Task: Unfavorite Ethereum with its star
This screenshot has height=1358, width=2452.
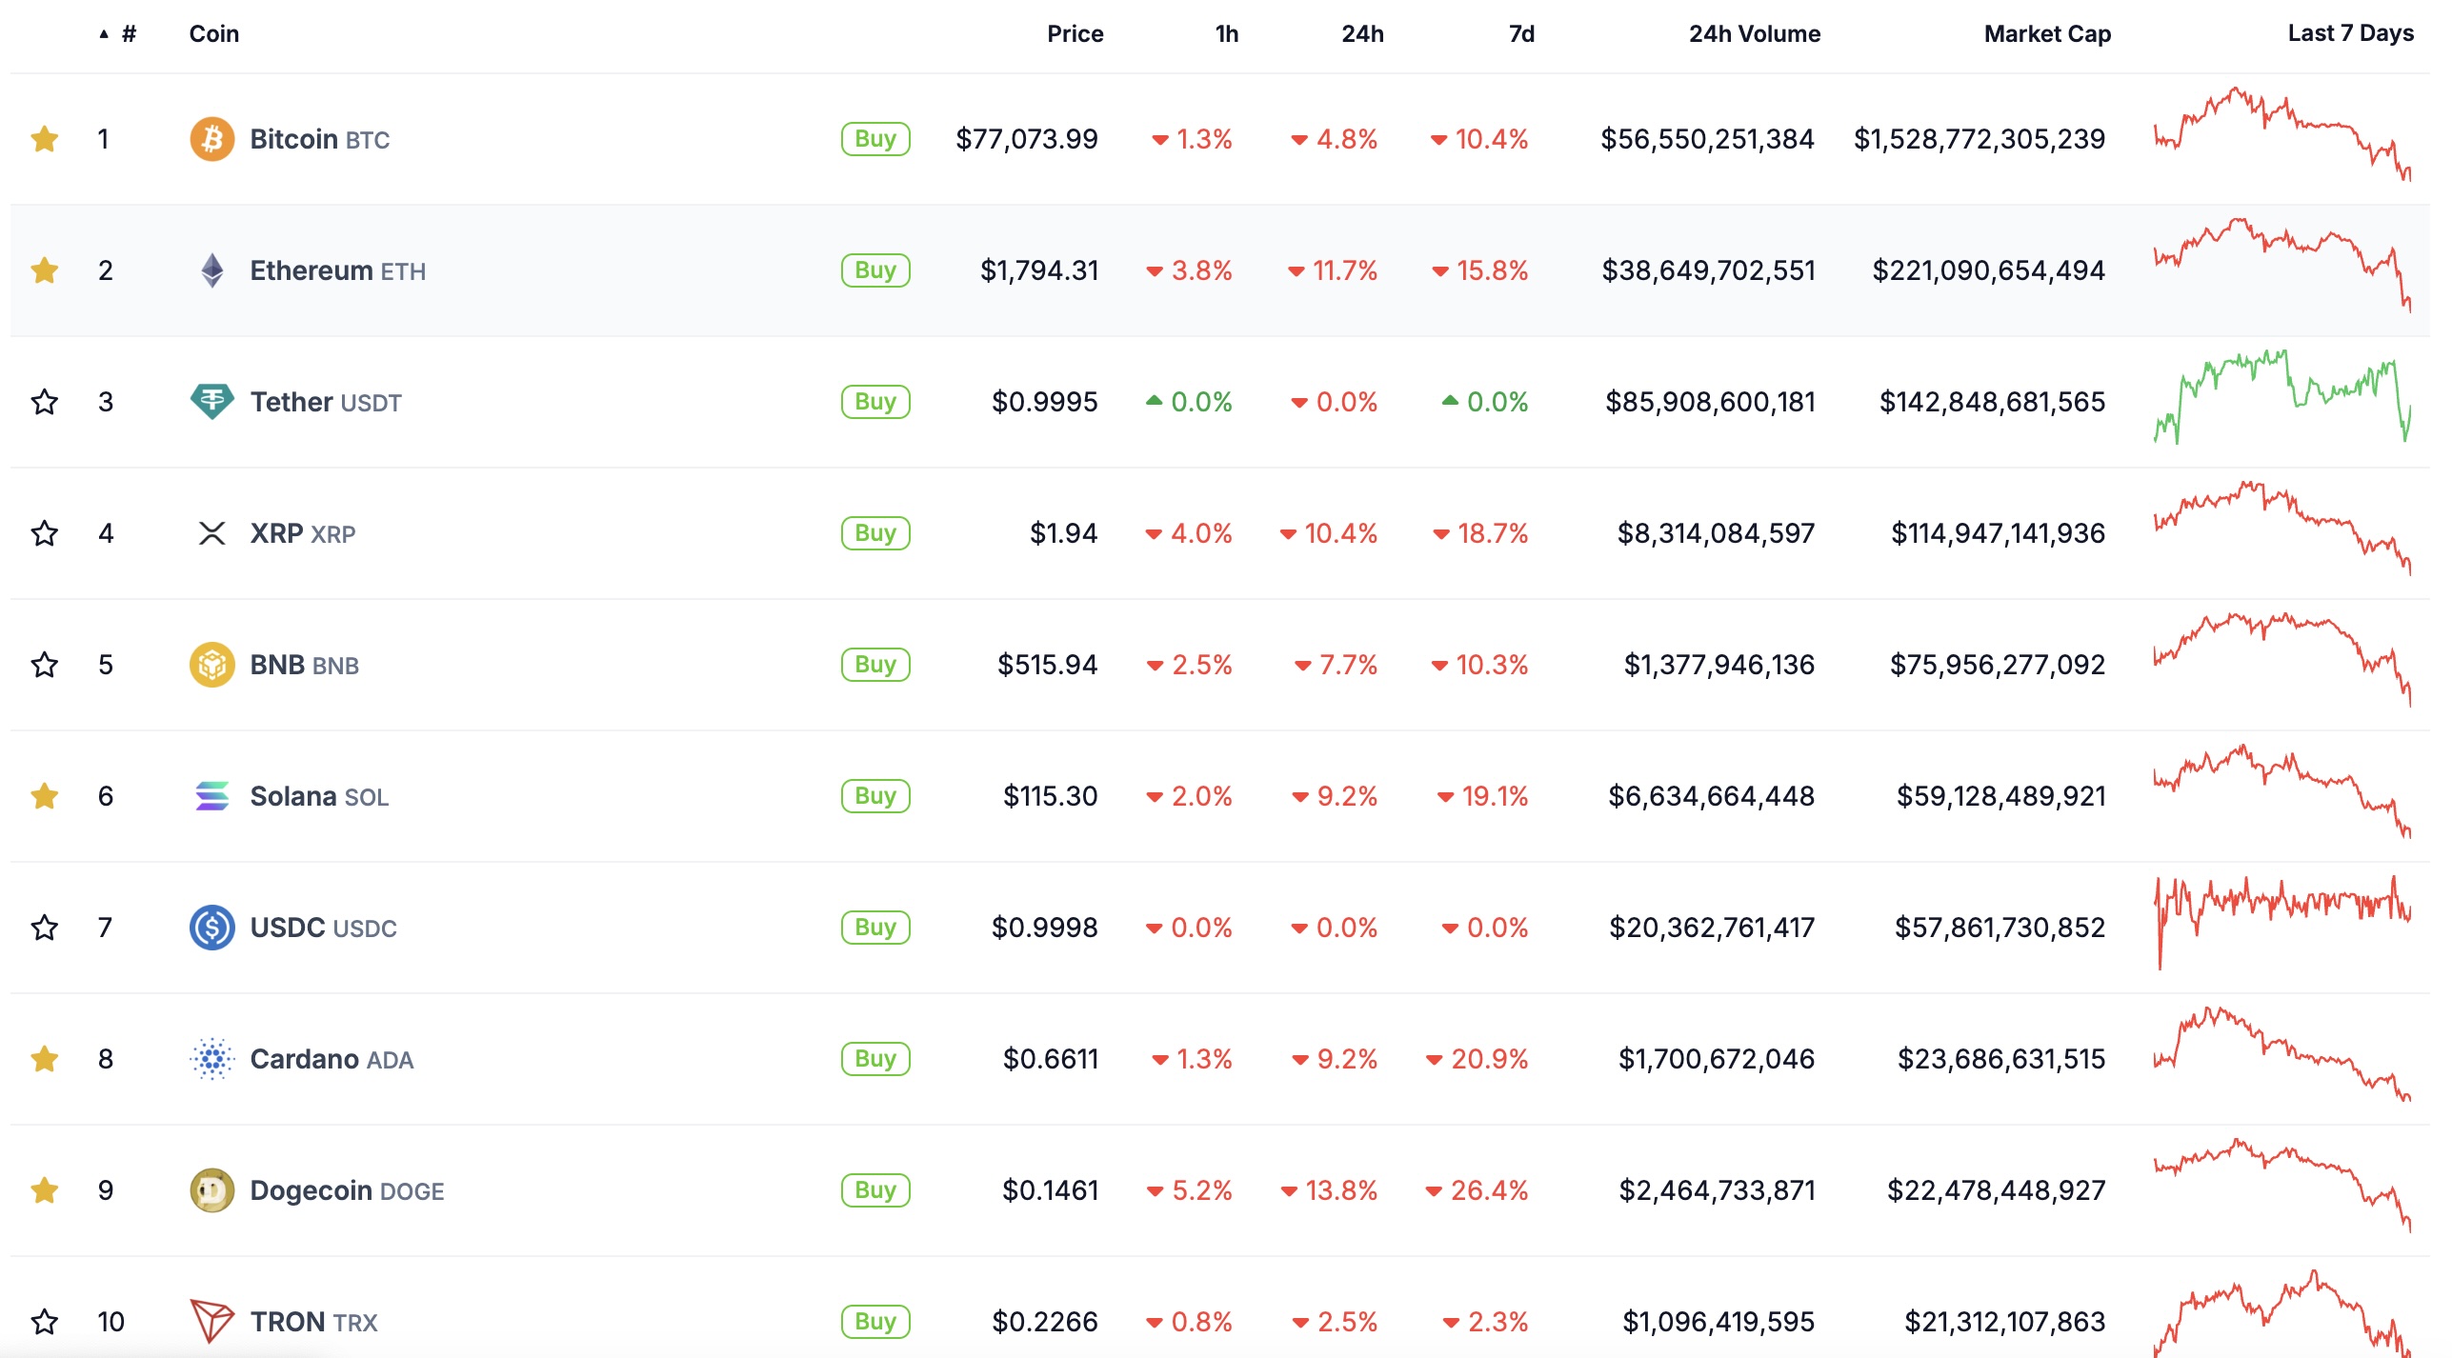Action: point(44,270)
